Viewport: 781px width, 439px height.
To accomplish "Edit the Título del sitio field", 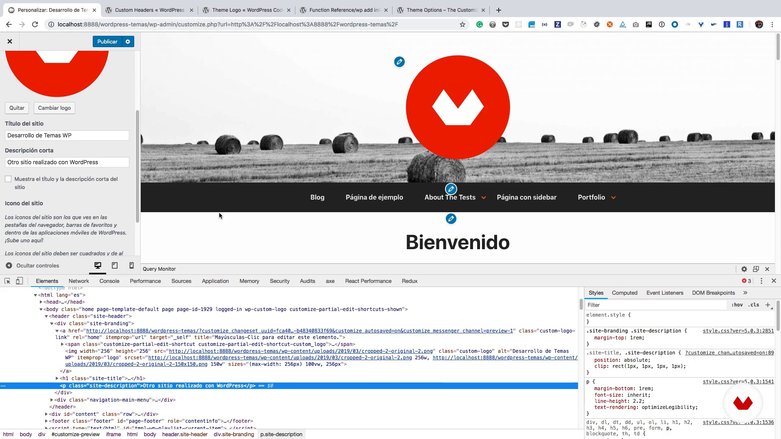I will (x=67, y=135).
